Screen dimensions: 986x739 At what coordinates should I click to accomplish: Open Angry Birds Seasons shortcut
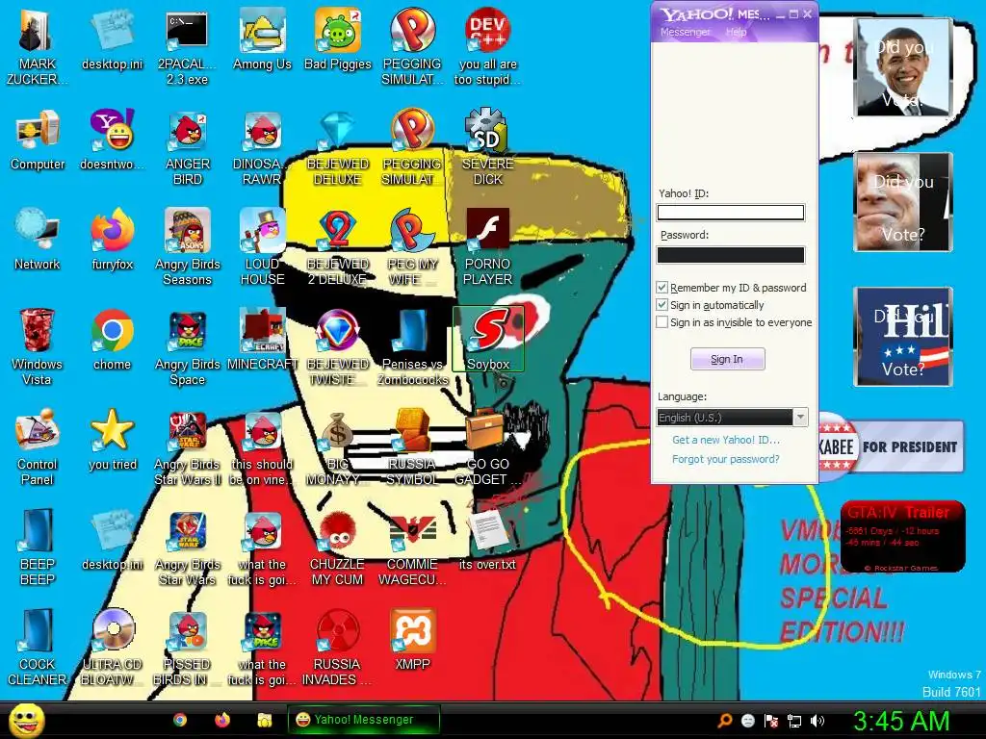coord(187,247)
